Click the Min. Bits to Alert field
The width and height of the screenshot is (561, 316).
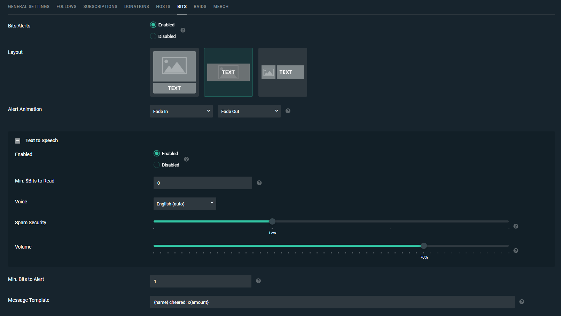click(201, 281)
